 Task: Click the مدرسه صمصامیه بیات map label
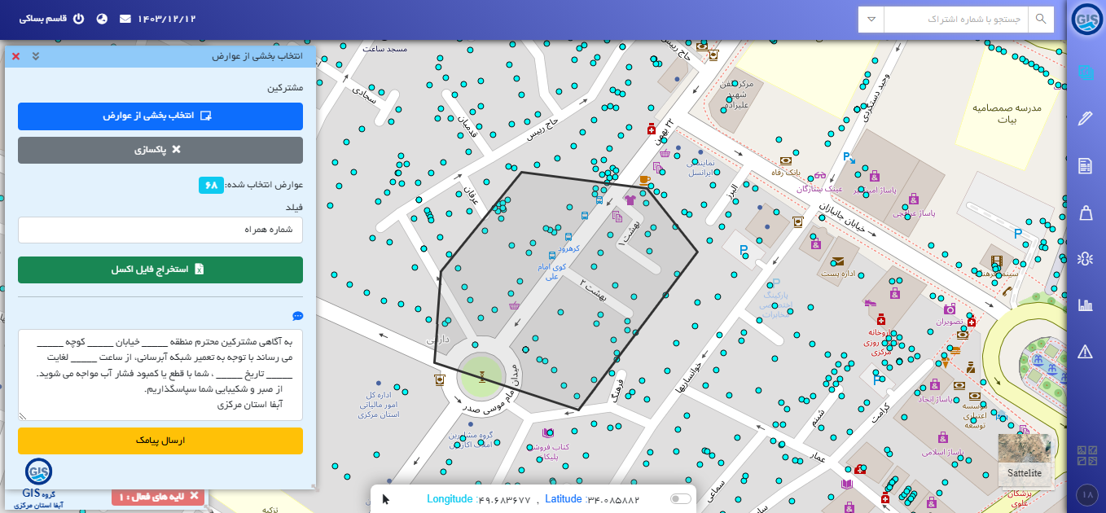1008,113
